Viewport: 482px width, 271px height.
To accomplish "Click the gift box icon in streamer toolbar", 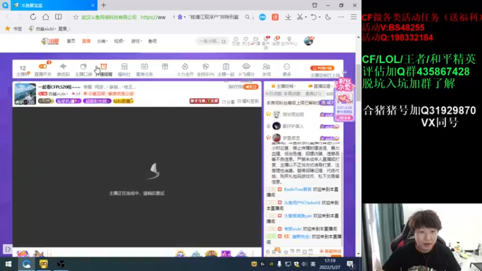I will tap(165, 66).
